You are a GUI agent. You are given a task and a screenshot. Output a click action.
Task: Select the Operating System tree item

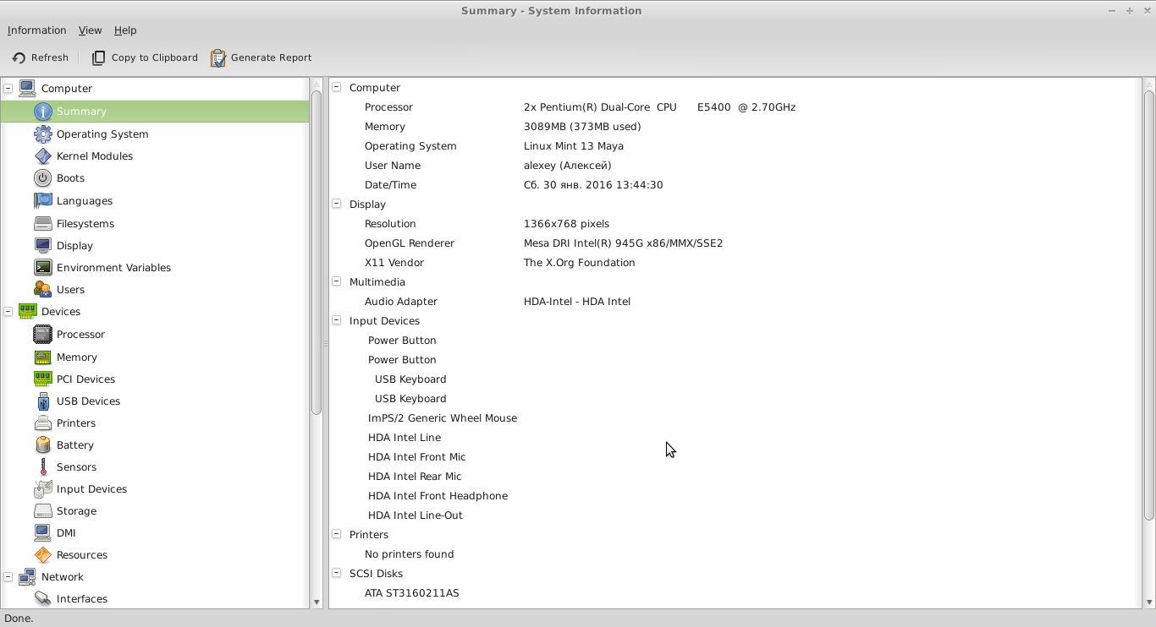[102, 134]
